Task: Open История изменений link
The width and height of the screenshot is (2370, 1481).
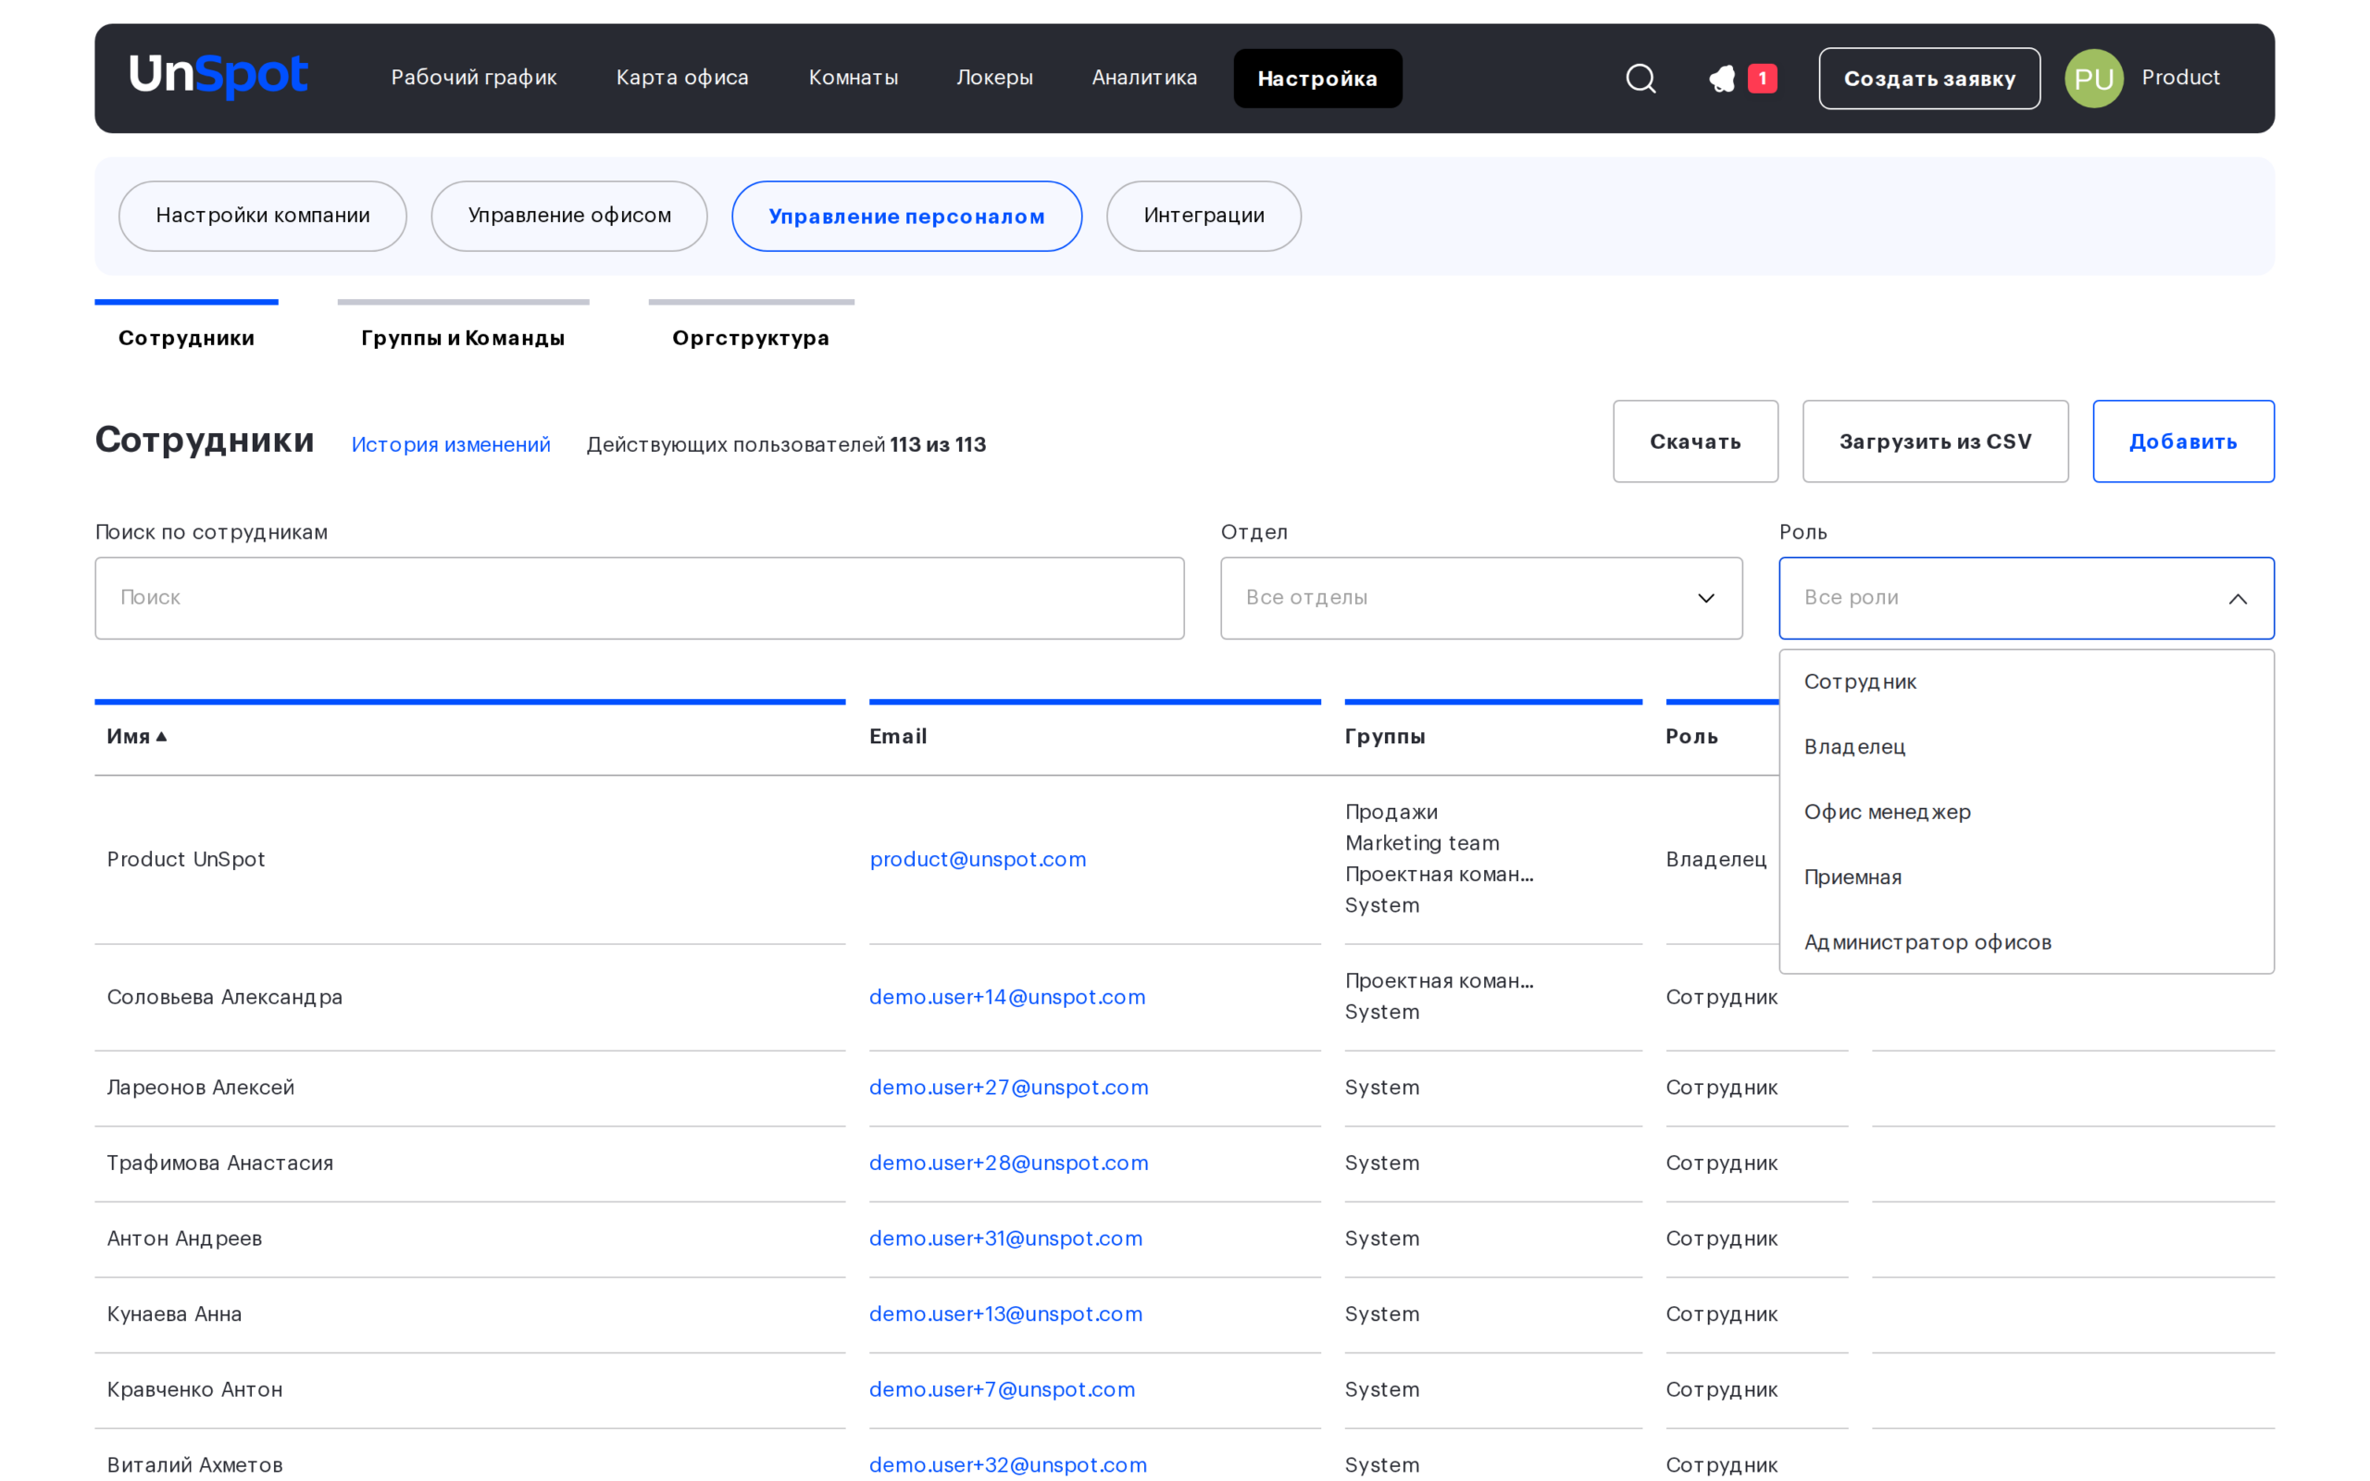Action: click(x=451, y=444)
